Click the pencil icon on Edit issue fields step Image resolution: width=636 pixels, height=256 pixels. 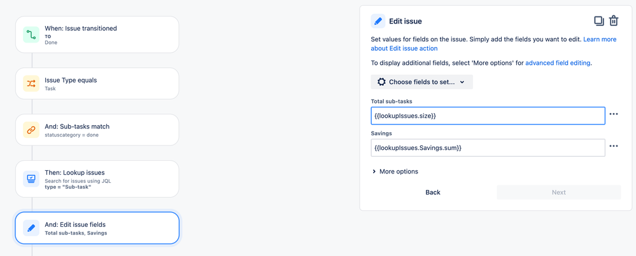point(31,228)
